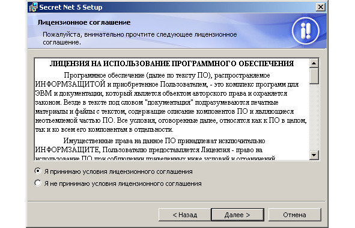This screenshot has height=228, width=355.
Task: Click the license scrollbar thumb
Action: [314, 76]
